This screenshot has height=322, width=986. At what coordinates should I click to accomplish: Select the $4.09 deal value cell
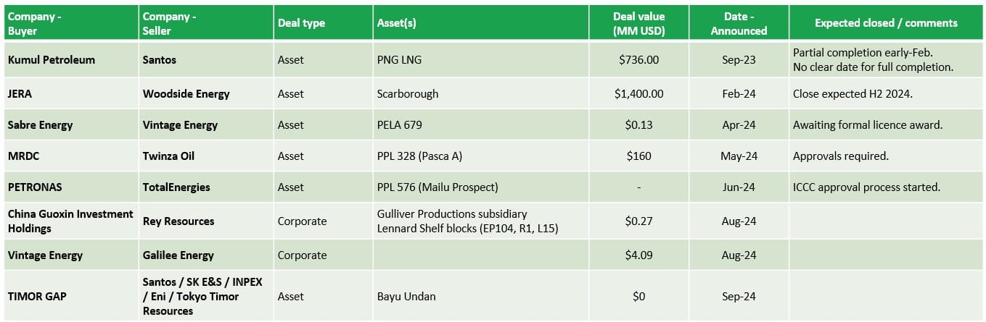[x=638, y=255]
